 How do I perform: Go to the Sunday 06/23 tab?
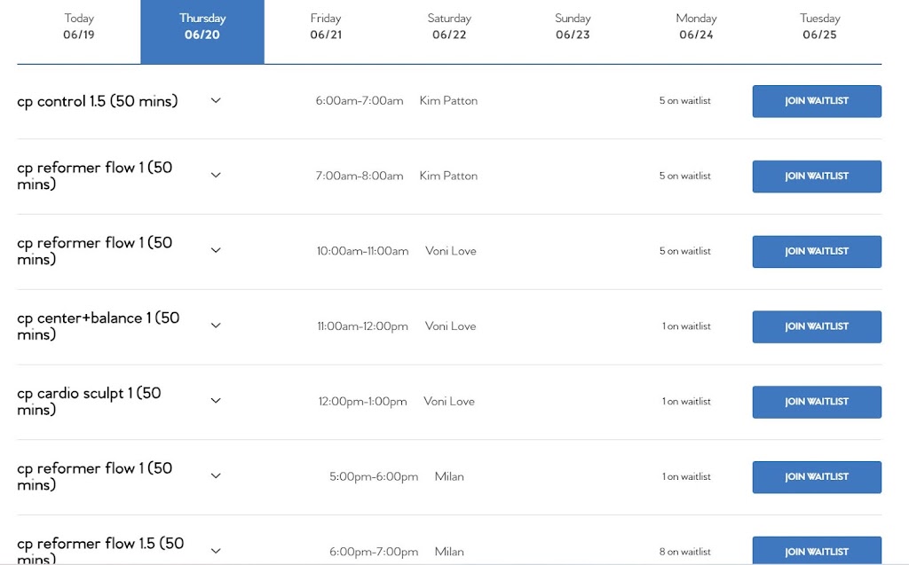[x=573, y=27]
